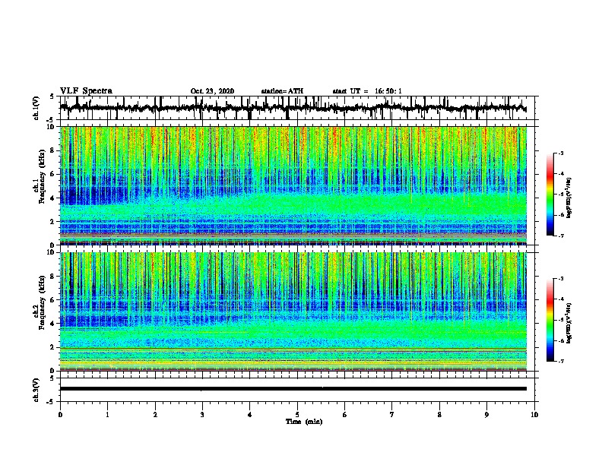Viewport: 602px width, 465px height.
Task: Click the ch.1 spectrogram plot
Action: (293, 185)
